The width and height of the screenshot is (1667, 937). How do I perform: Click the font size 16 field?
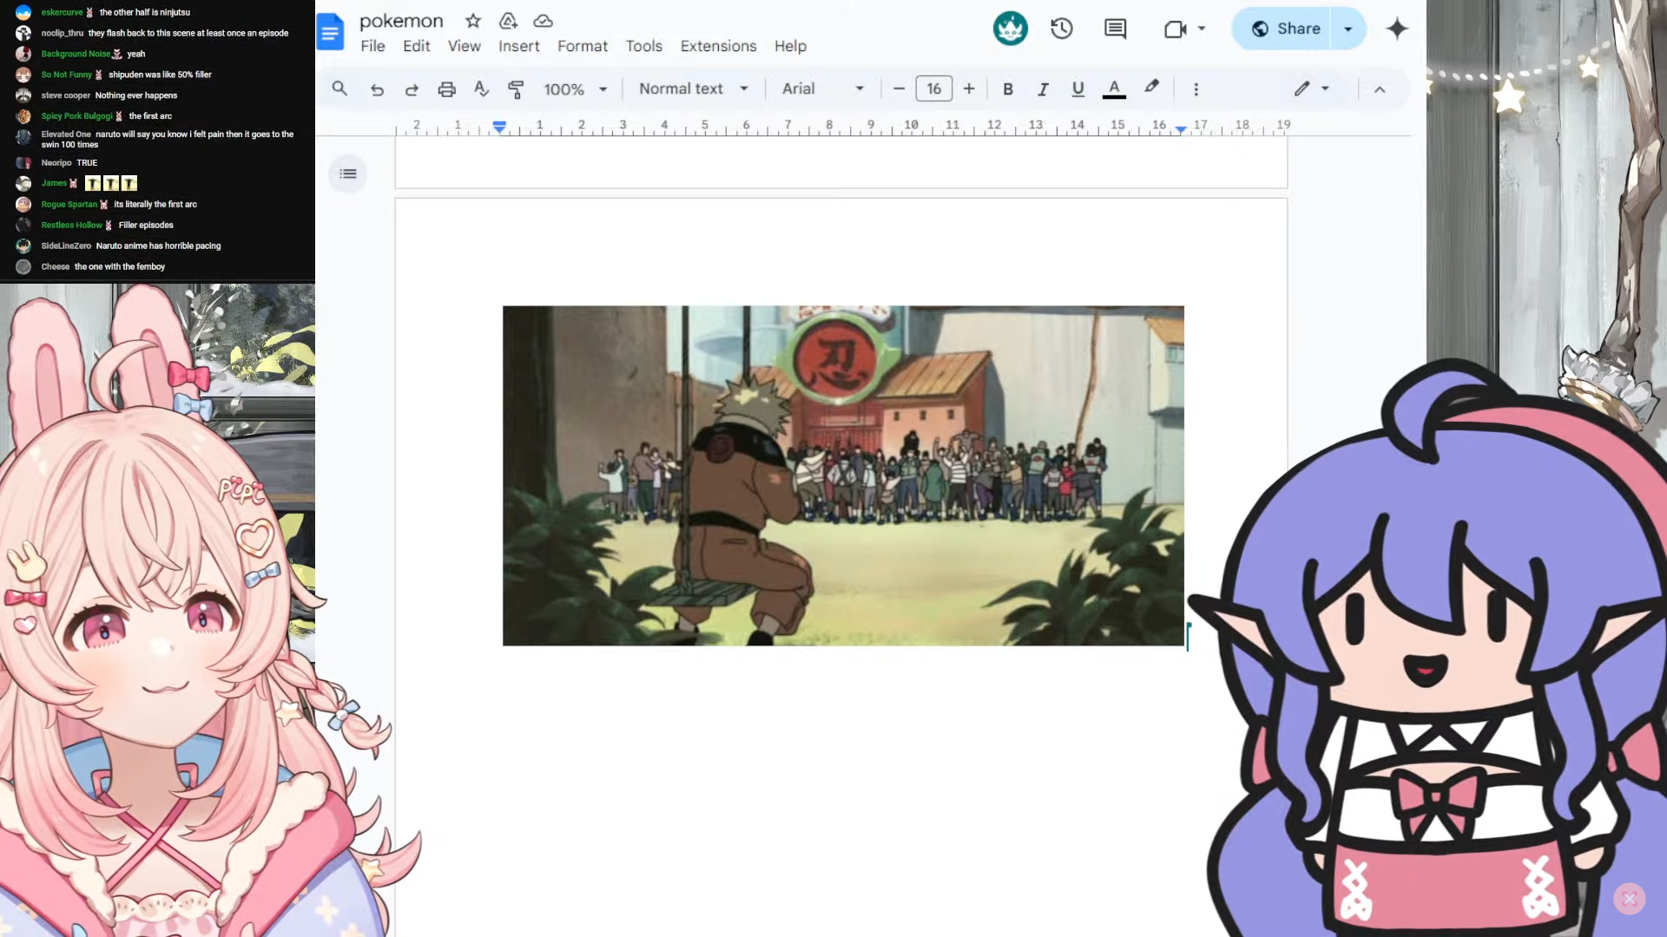[x=933, y=89]
